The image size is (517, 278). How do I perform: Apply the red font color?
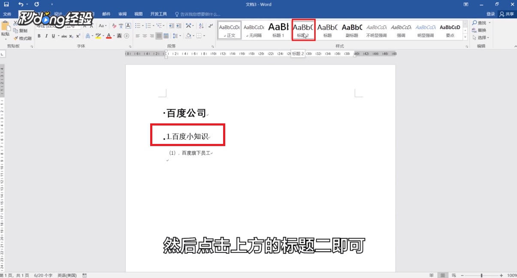109,36
